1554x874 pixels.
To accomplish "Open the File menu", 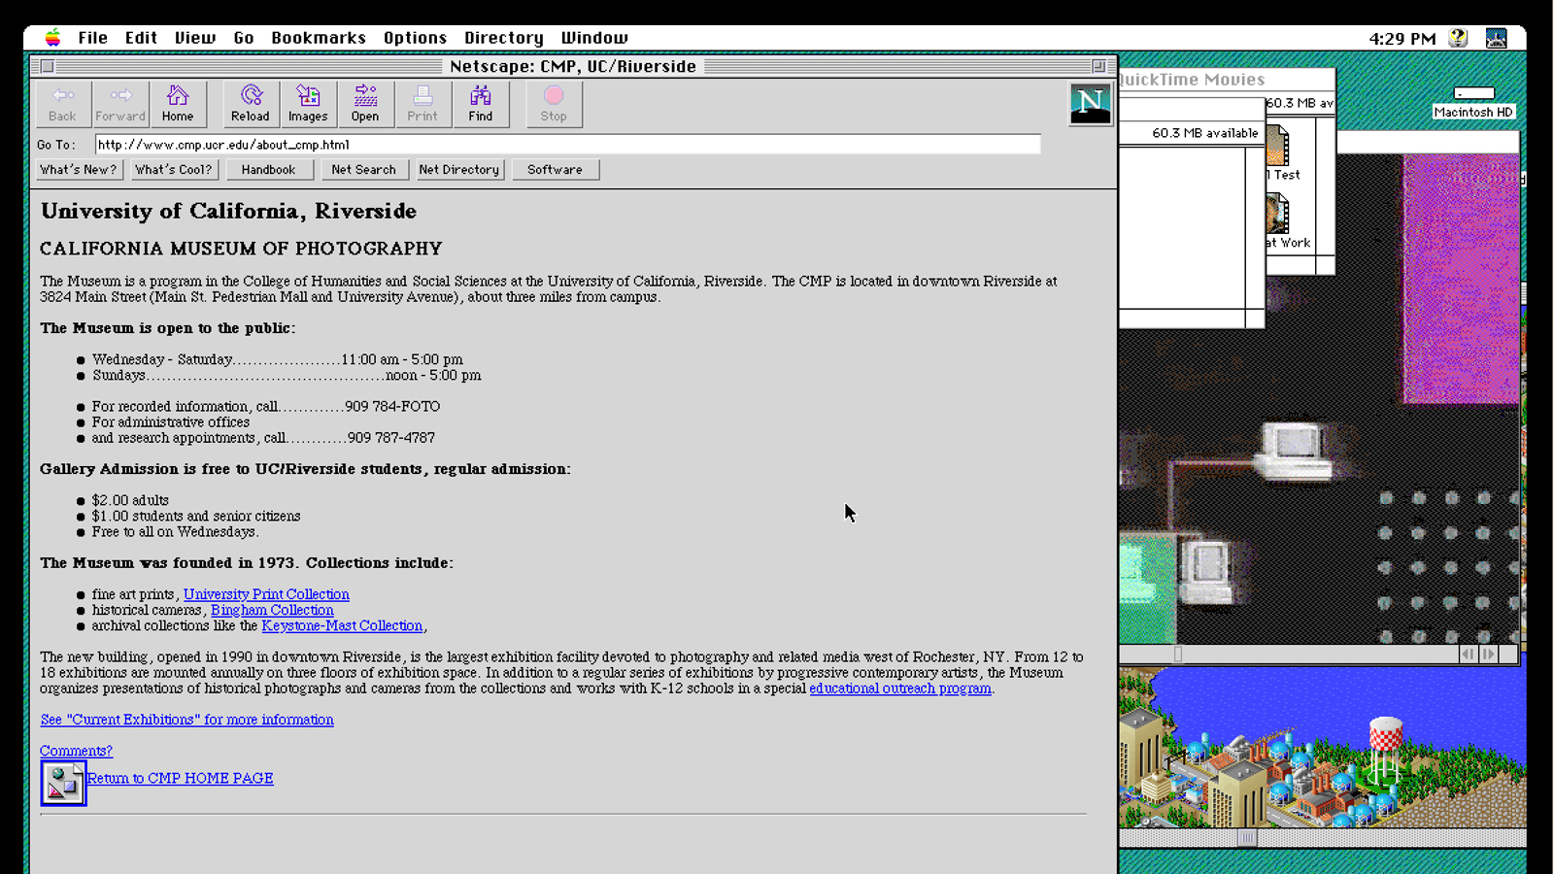I will [93, 38].
